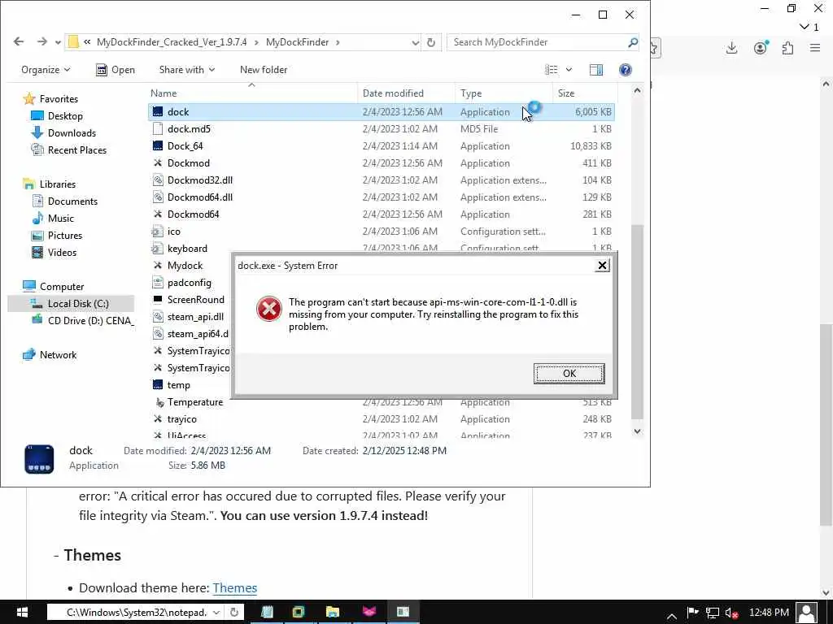
Task: Click OK in the System Error dialog
Action: [569, 374]
